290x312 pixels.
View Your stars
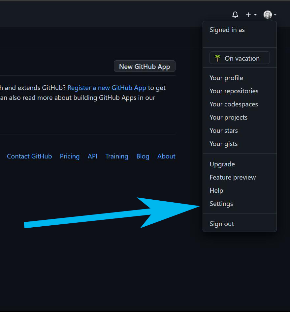coord(224,130)
